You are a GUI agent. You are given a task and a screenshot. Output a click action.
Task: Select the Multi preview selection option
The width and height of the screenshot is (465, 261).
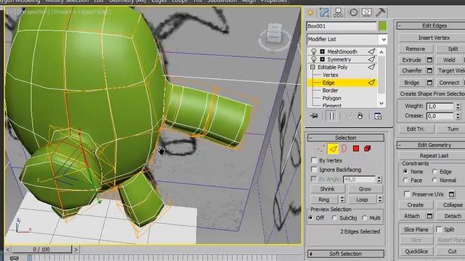[364, 217]
